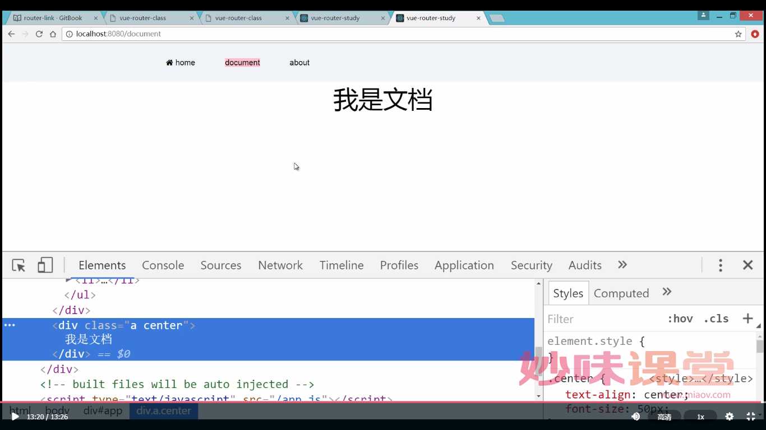The image size is (766, 430).
Task: Open the Network tab
Action: pos(280,265)
